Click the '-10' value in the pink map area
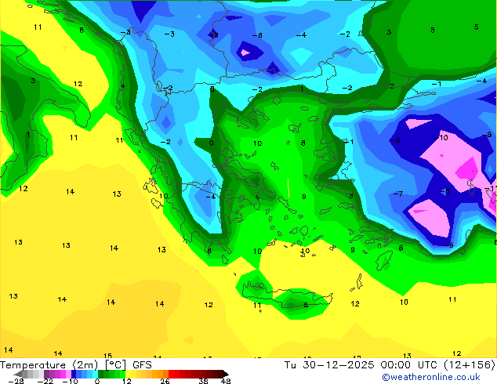Viewport: 497px width, 384px height. (x=441, y=137)
